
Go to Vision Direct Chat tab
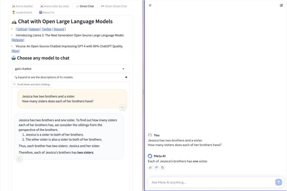pos(114,6)
